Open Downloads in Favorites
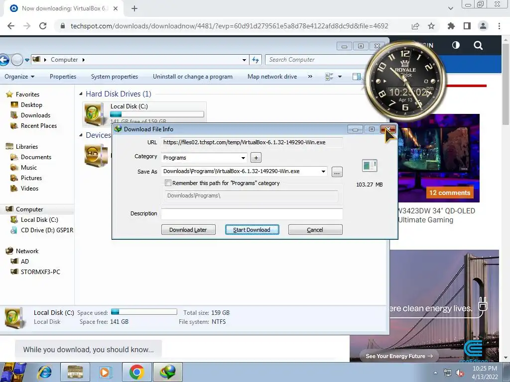The height and width of the screenshot is (382, 510). (x=35, y=115)
